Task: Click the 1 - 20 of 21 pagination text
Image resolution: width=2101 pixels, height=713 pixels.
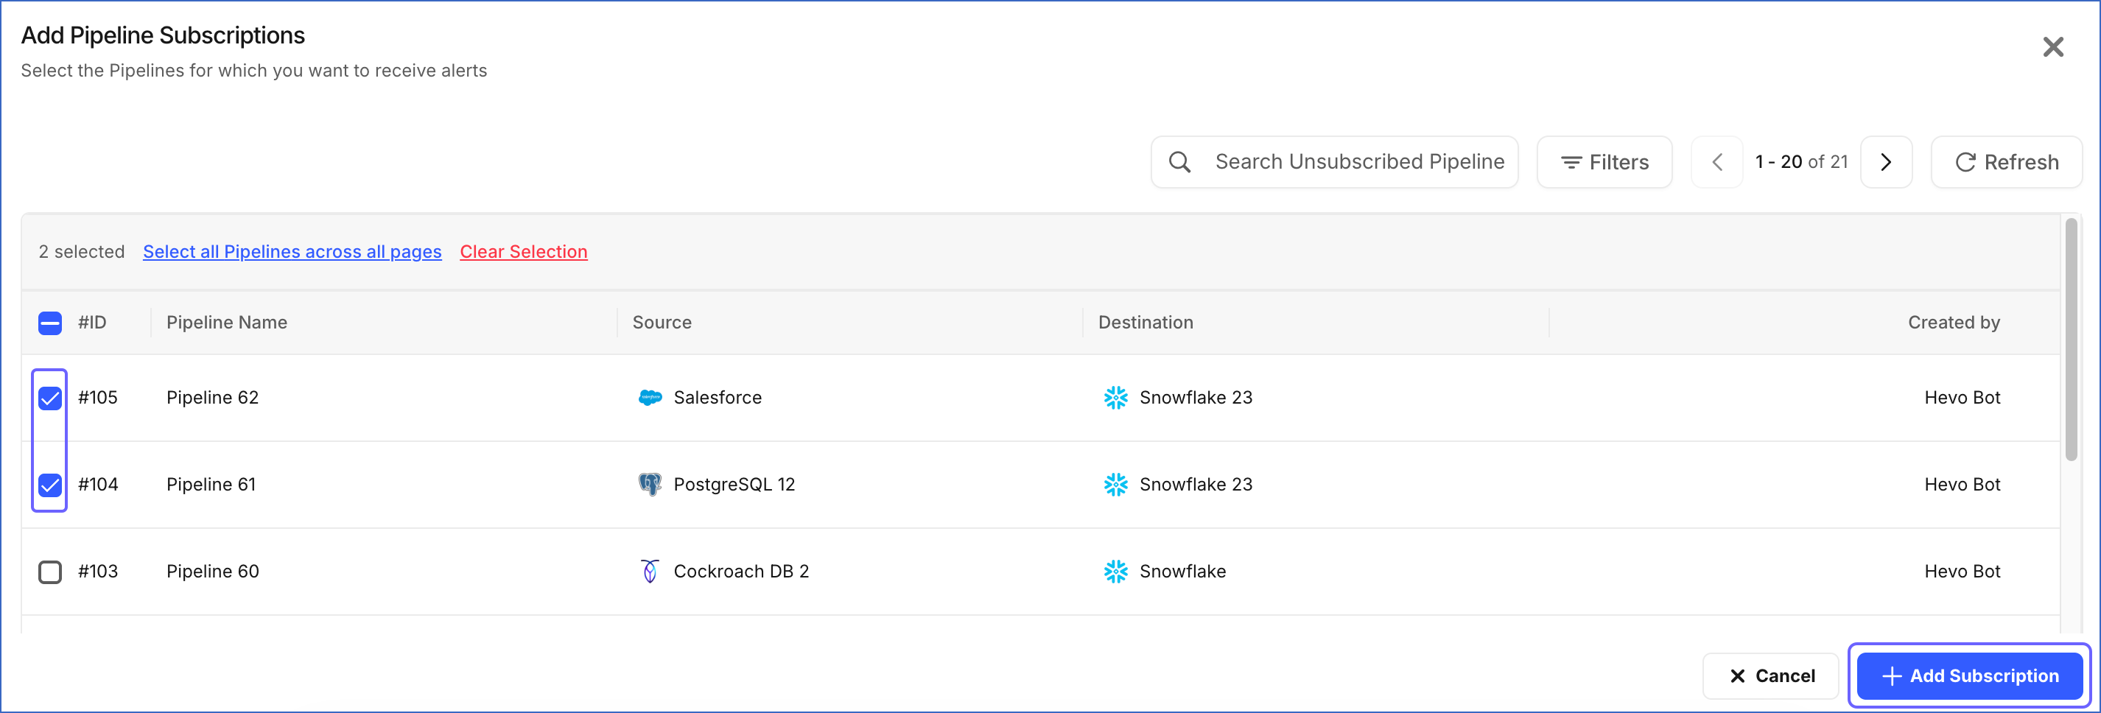Action: point(1801,161)
